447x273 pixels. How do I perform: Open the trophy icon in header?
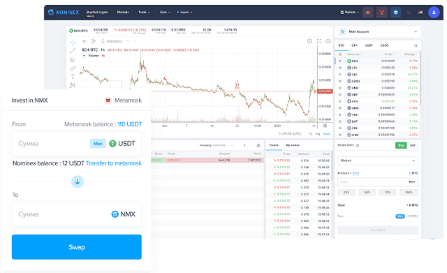382,13
